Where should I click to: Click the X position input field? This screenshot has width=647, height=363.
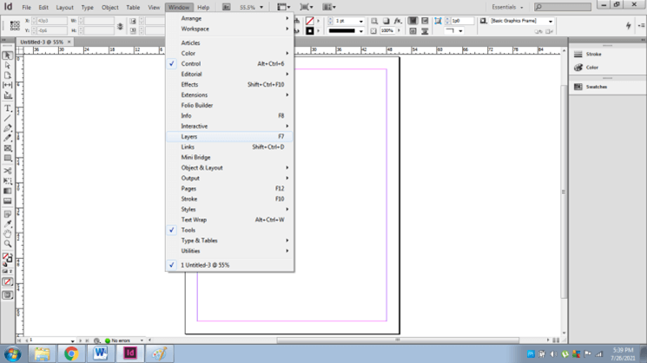tap(52, 21)
